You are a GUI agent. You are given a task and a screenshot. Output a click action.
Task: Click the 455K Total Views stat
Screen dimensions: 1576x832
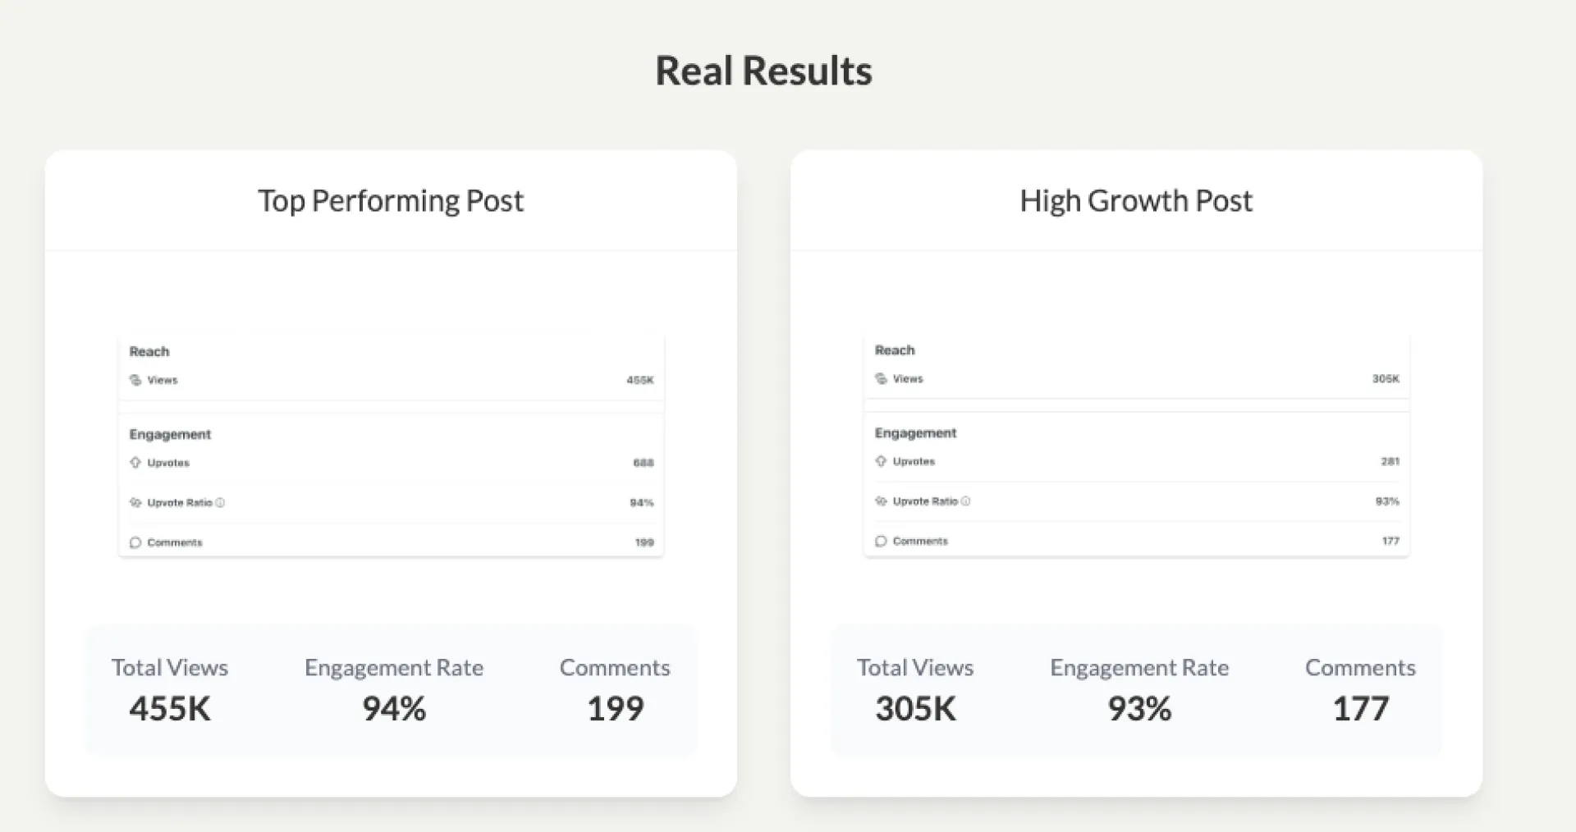click(170, 708)
